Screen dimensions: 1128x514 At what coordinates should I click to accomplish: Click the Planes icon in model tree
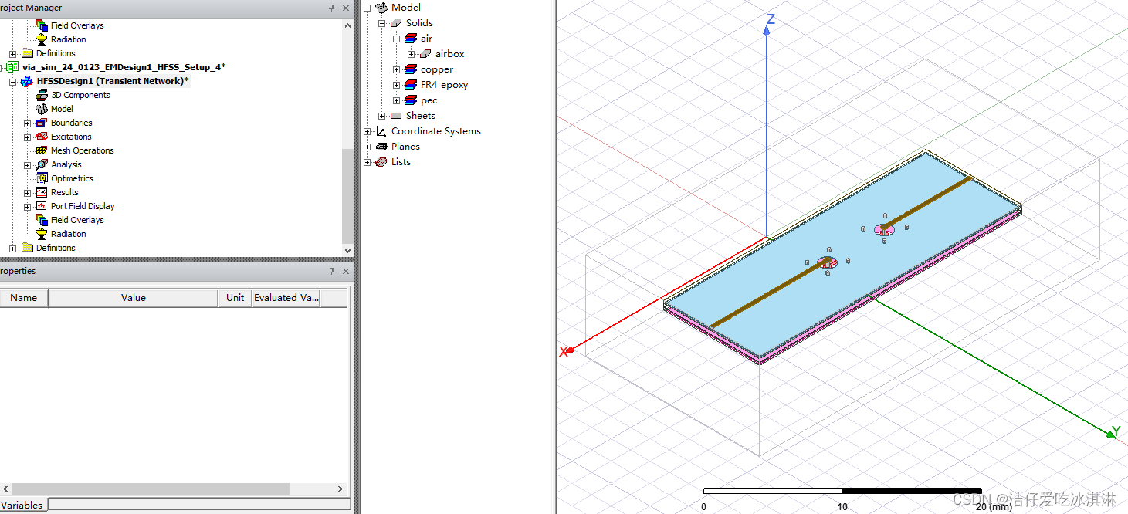(381, 147)
